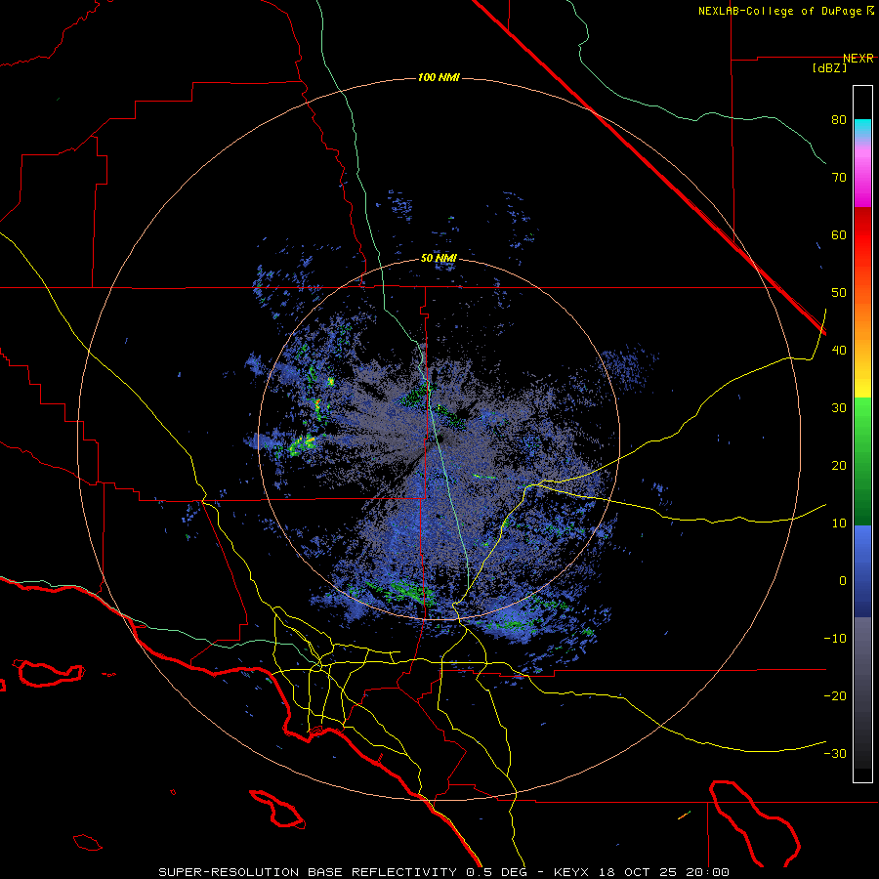Click the 40 dBZ scale value
Screen dimensions: 879x879
tap(839, 351)
